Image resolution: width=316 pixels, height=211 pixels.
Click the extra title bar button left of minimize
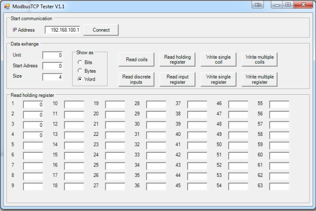click(258, 4)
